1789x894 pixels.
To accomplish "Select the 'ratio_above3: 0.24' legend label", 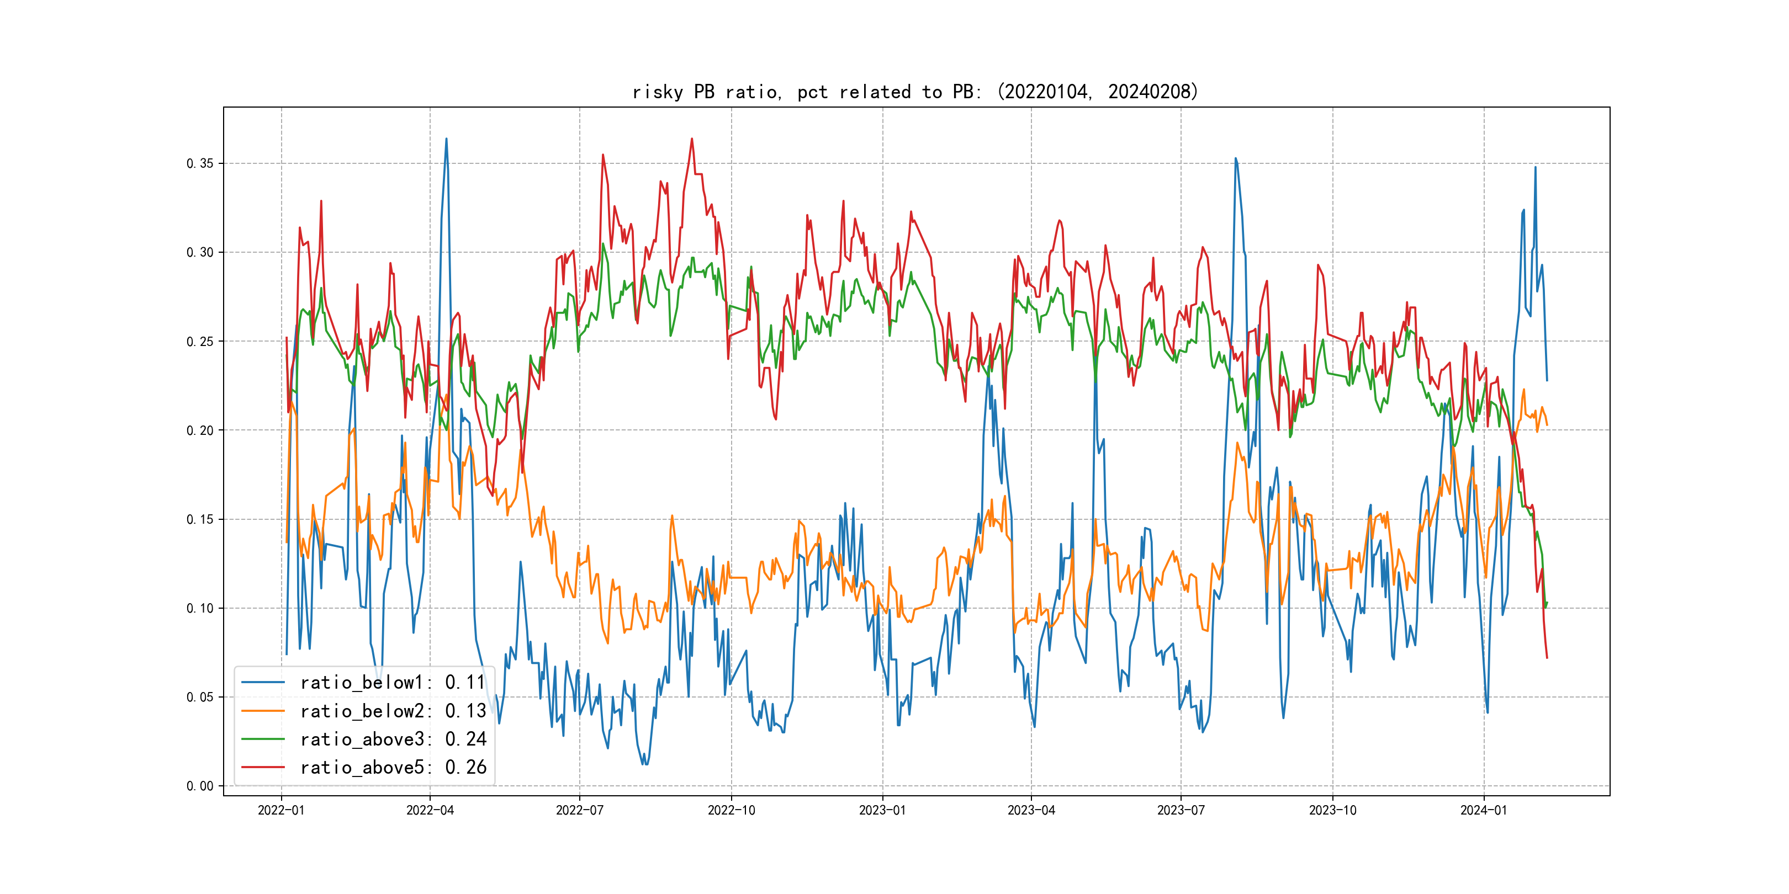I will [393, 739].
